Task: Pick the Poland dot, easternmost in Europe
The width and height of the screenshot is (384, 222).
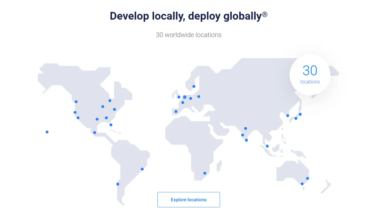Action: coord(199,97)
